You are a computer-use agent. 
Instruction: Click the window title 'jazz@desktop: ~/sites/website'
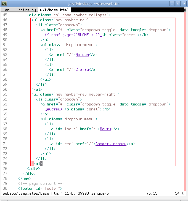click(94, 4)
